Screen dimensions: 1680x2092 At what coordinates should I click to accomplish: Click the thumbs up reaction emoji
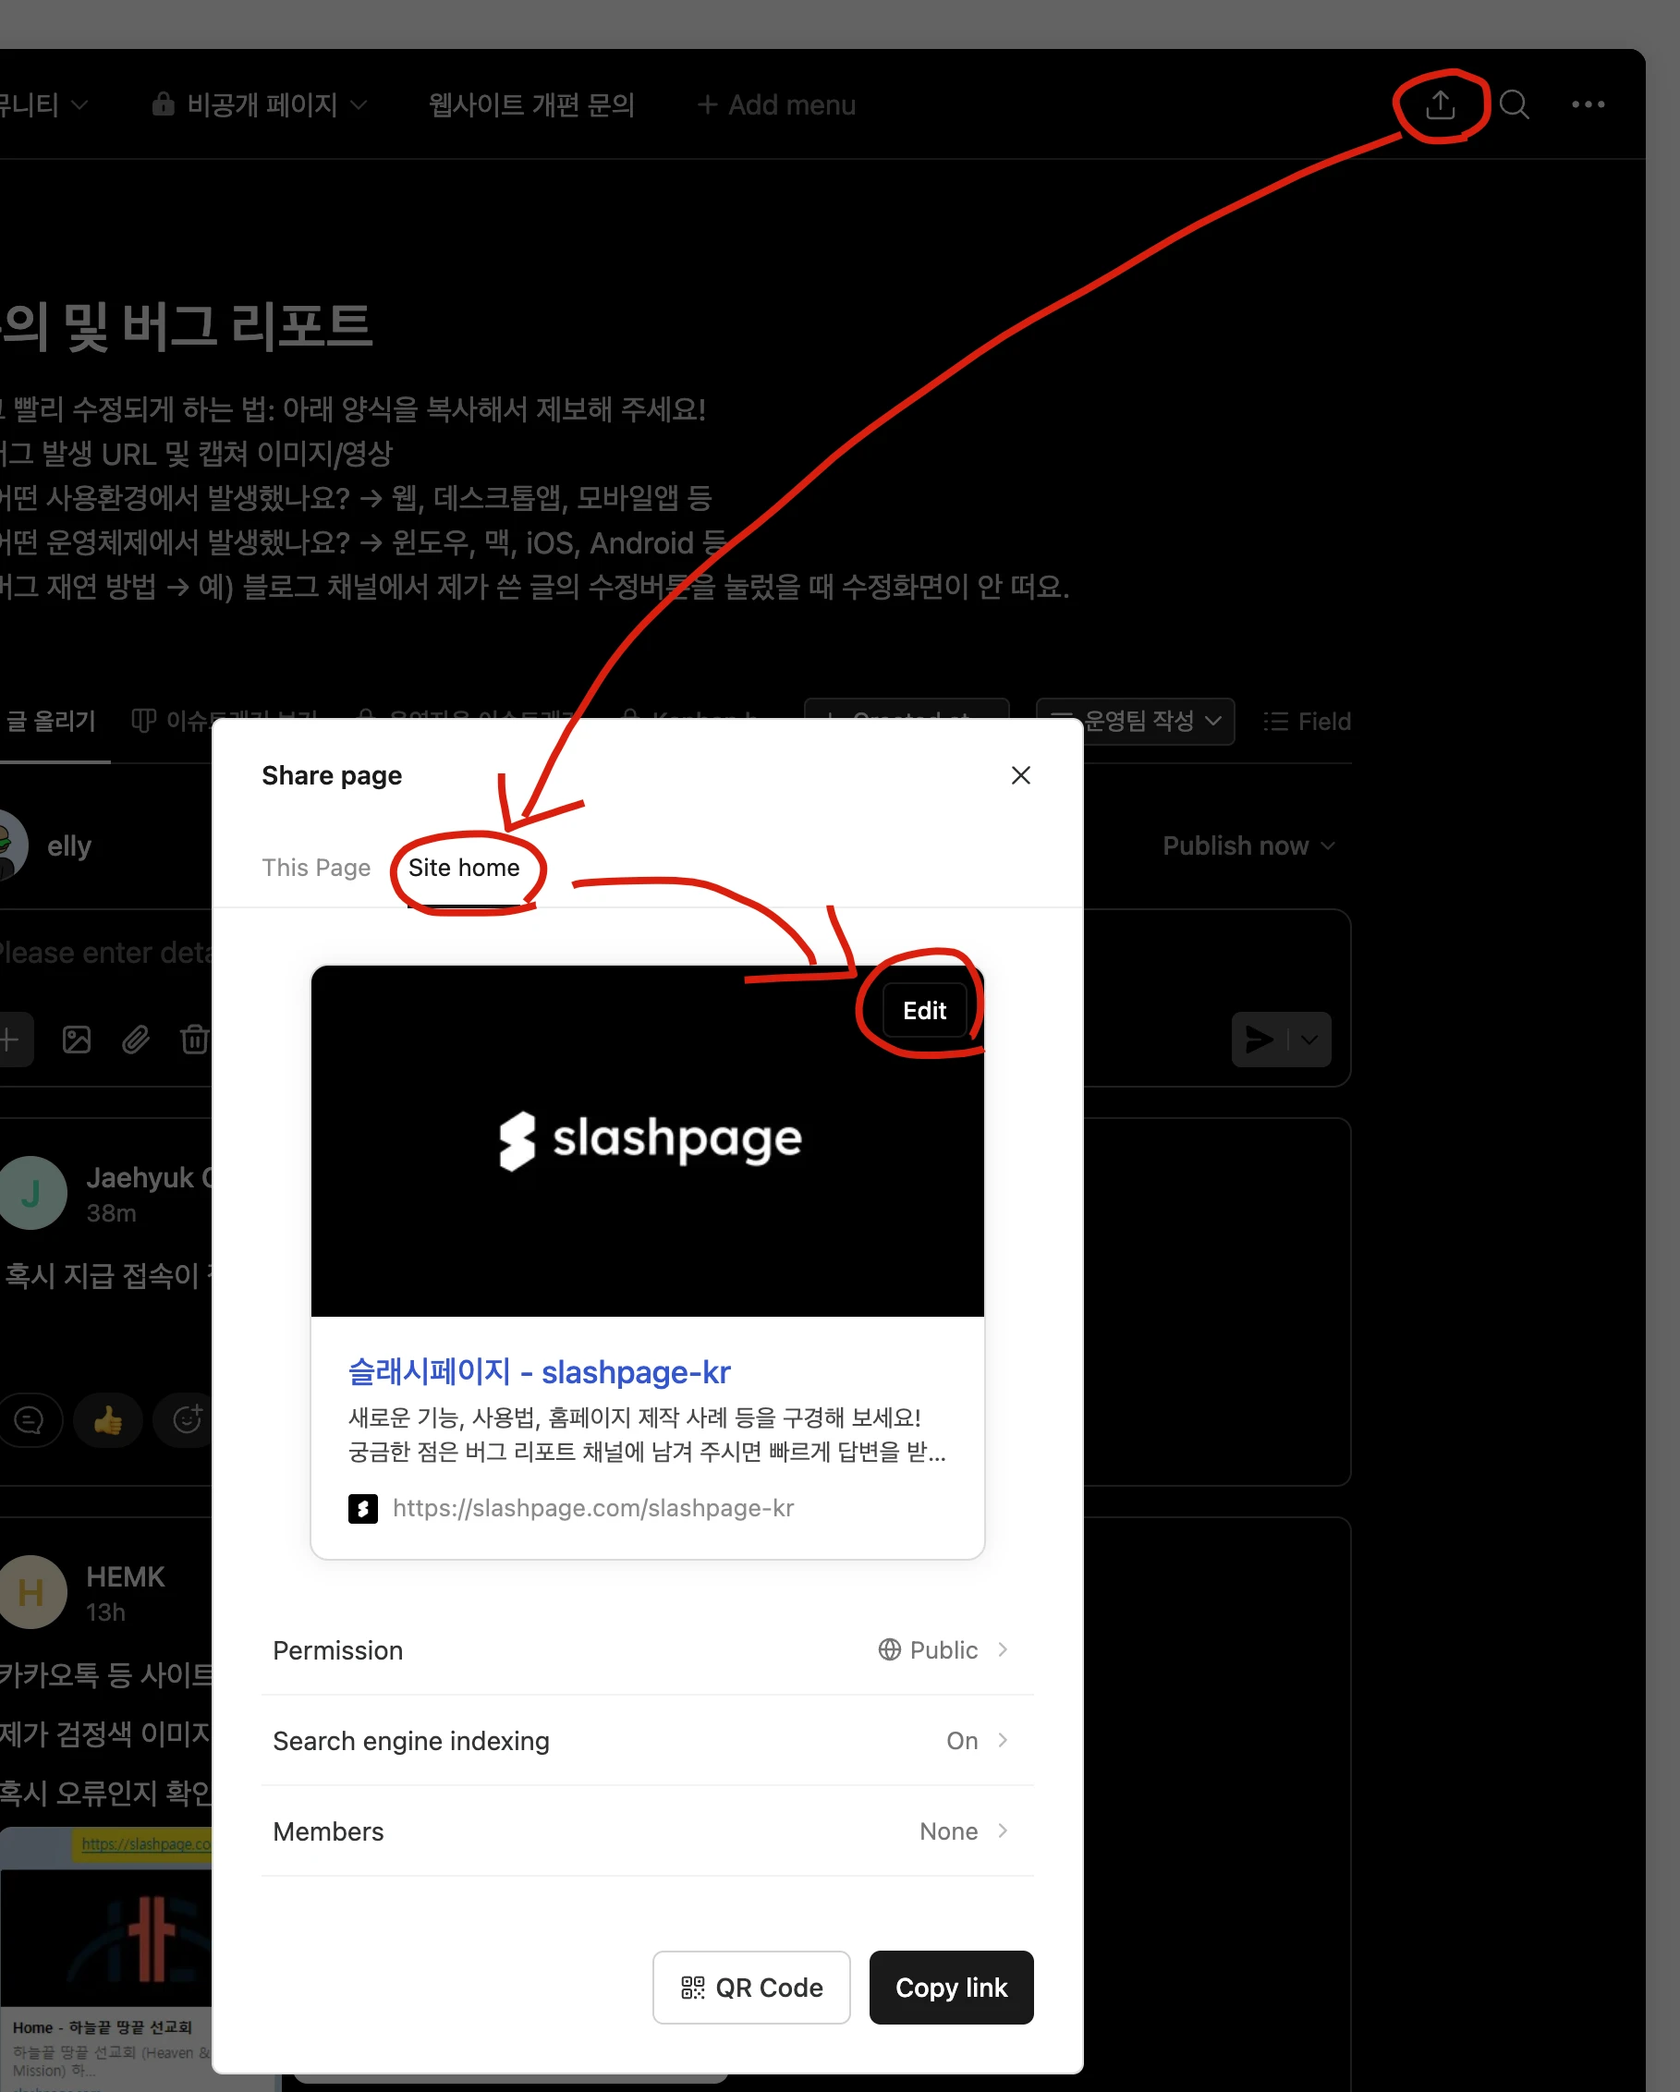pyautogui.click(x=108, y=1420)
